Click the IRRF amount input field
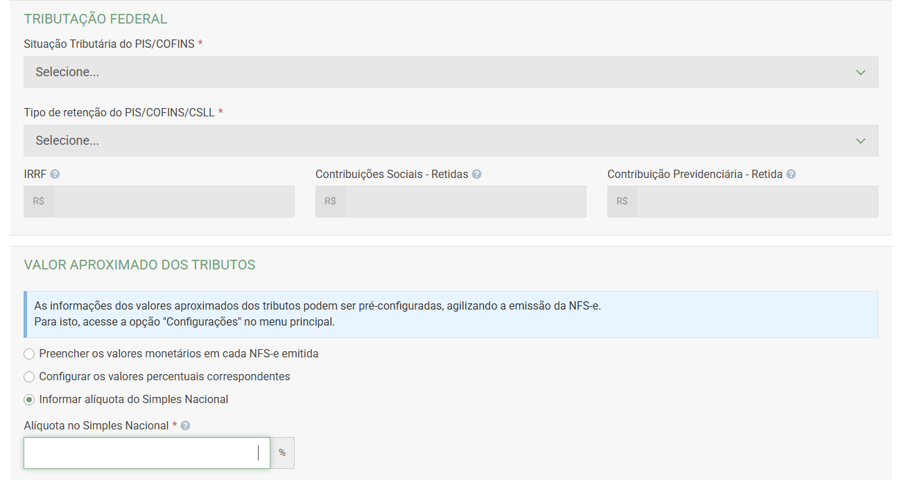Screen dimensions: 902x480 [x=173, y=202]
